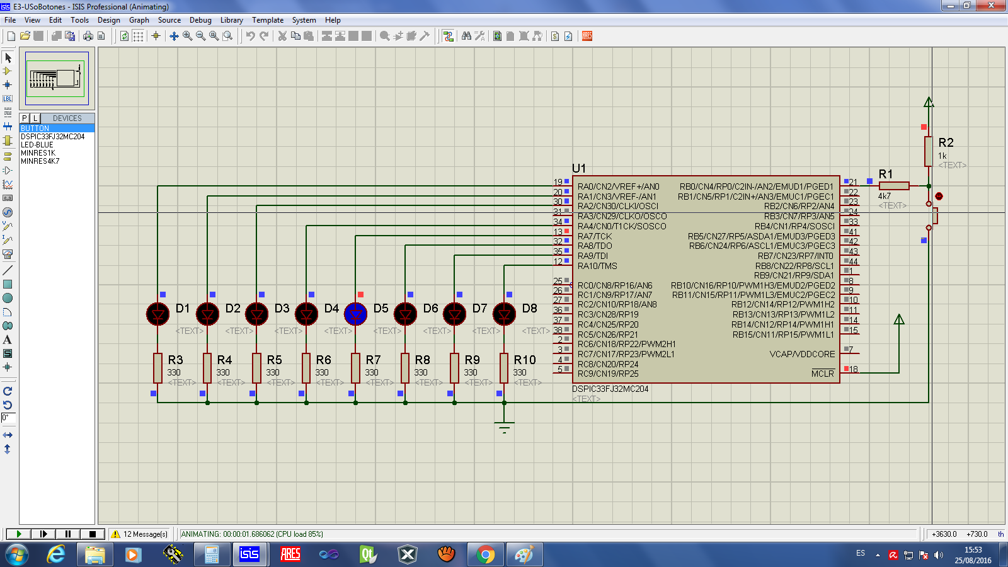Open the 12 Message(s) log
Viewport: 1008px width, 567px height.
pos(139,534)
